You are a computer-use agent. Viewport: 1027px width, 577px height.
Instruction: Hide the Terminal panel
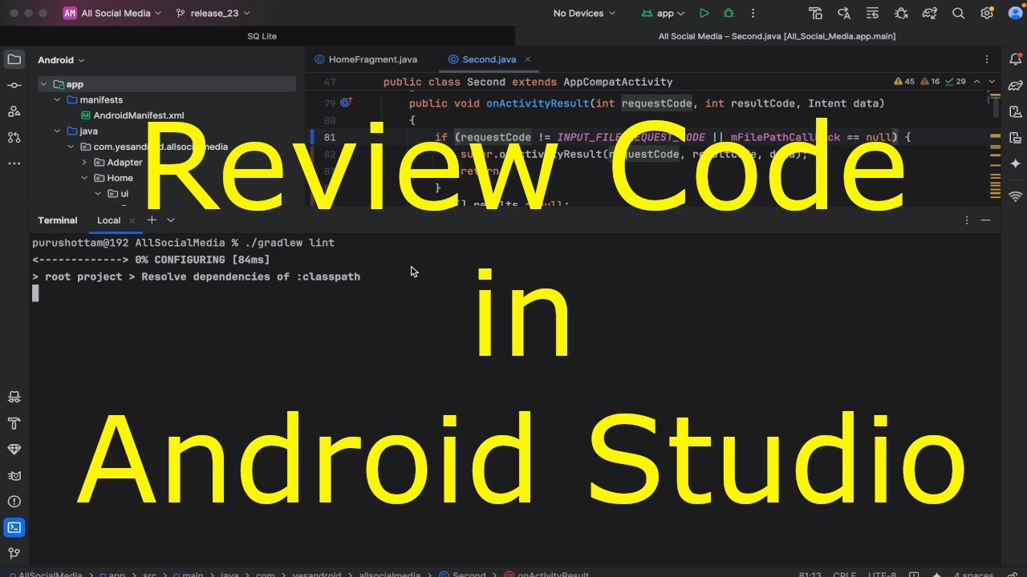[986, 220]
